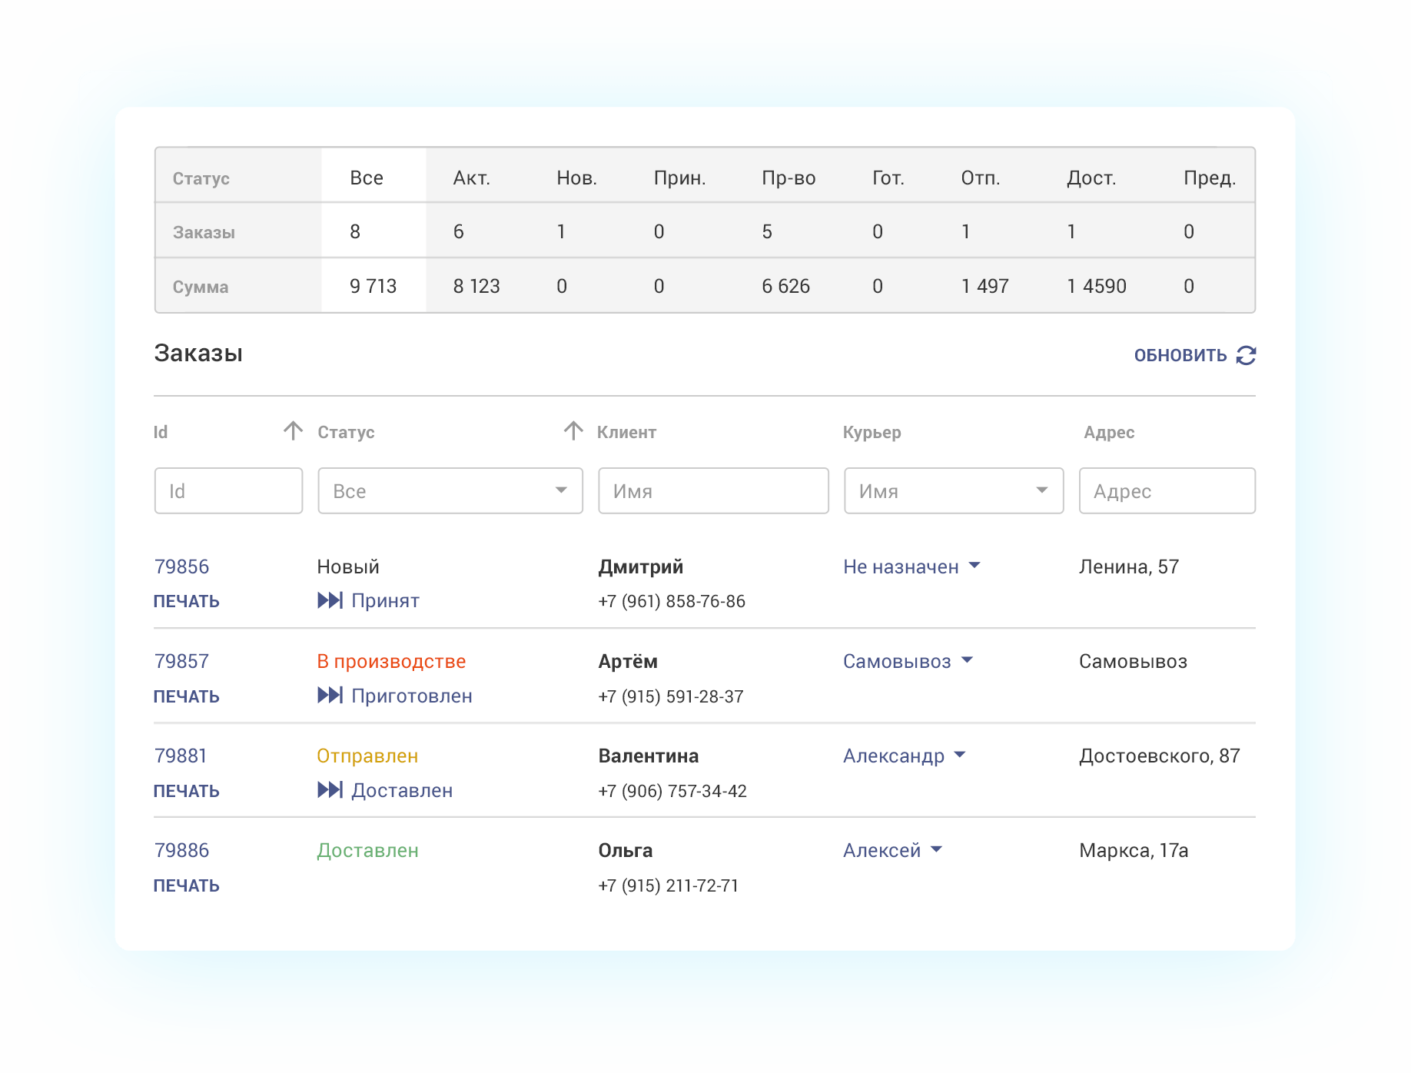
Task: Advance order 79856 using fast-forward icon
Action: [x=330, y=600]
